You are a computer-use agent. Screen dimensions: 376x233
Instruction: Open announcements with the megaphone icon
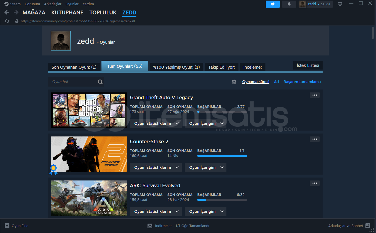pyautogui.click(x=273, y=4)
